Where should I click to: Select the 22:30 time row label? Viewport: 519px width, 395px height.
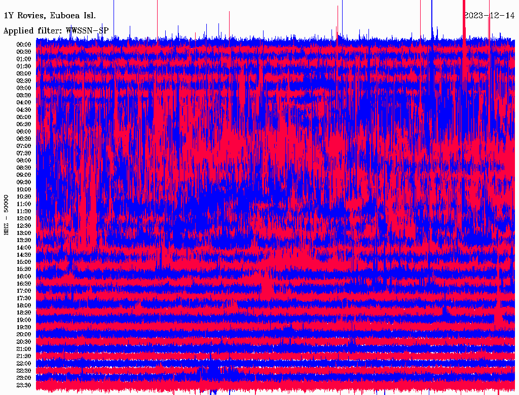coord(24,371)
